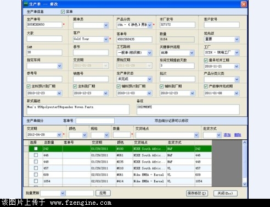The width and height of the screenshot is (270, 207).
Task: Open the 主料到厂期 date dropdown
Action: tap(105, 93)
